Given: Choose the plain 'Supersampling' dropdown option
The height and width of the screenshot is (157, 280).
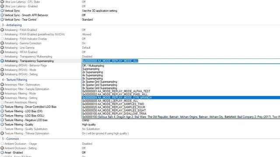Looking at the screenshot, I should pos(181,69).
